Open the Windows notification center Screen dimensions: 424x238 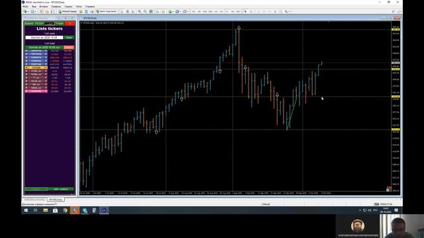coord(396,210)
